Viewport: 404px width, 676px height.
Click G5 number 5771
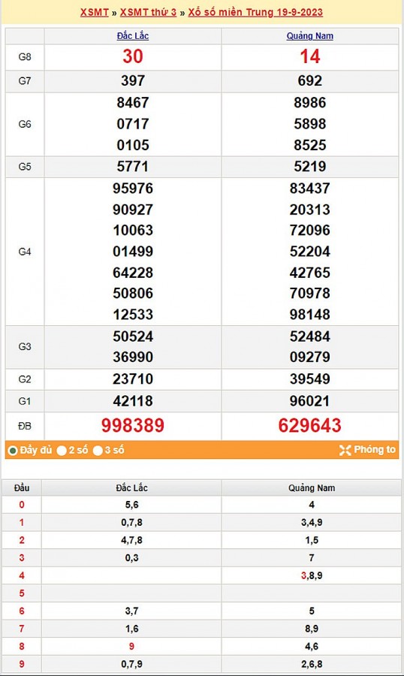133,167
